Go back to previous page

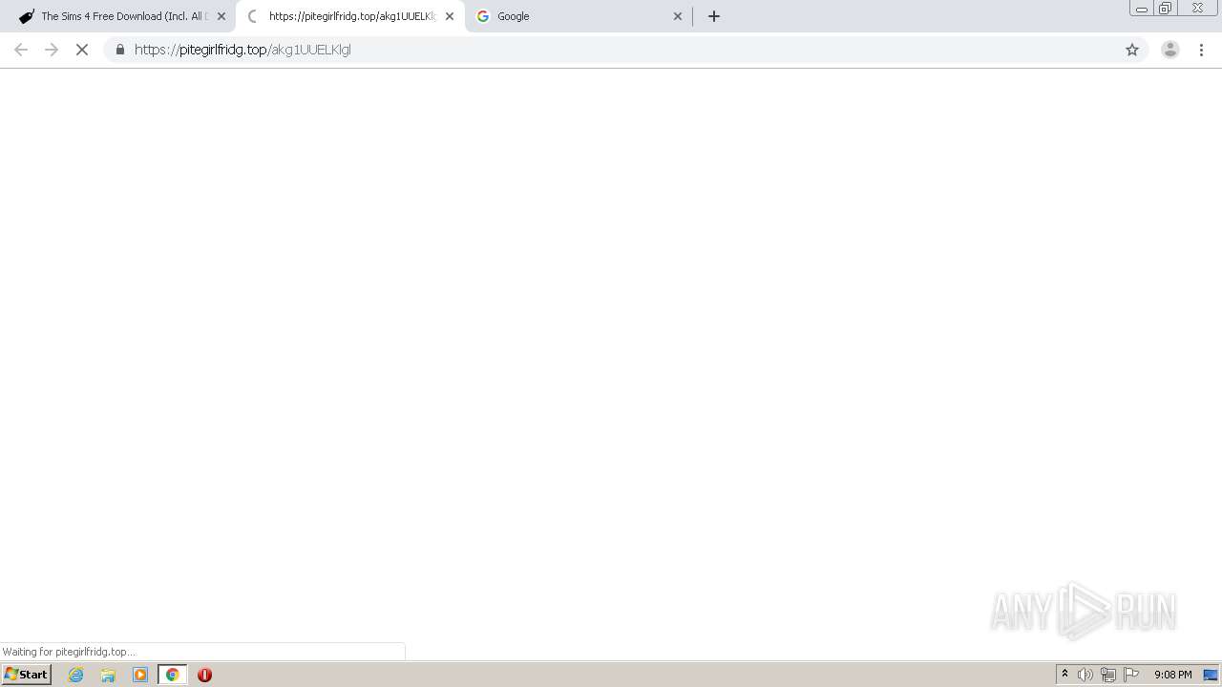pyautogui.click(x=21, y=50)
